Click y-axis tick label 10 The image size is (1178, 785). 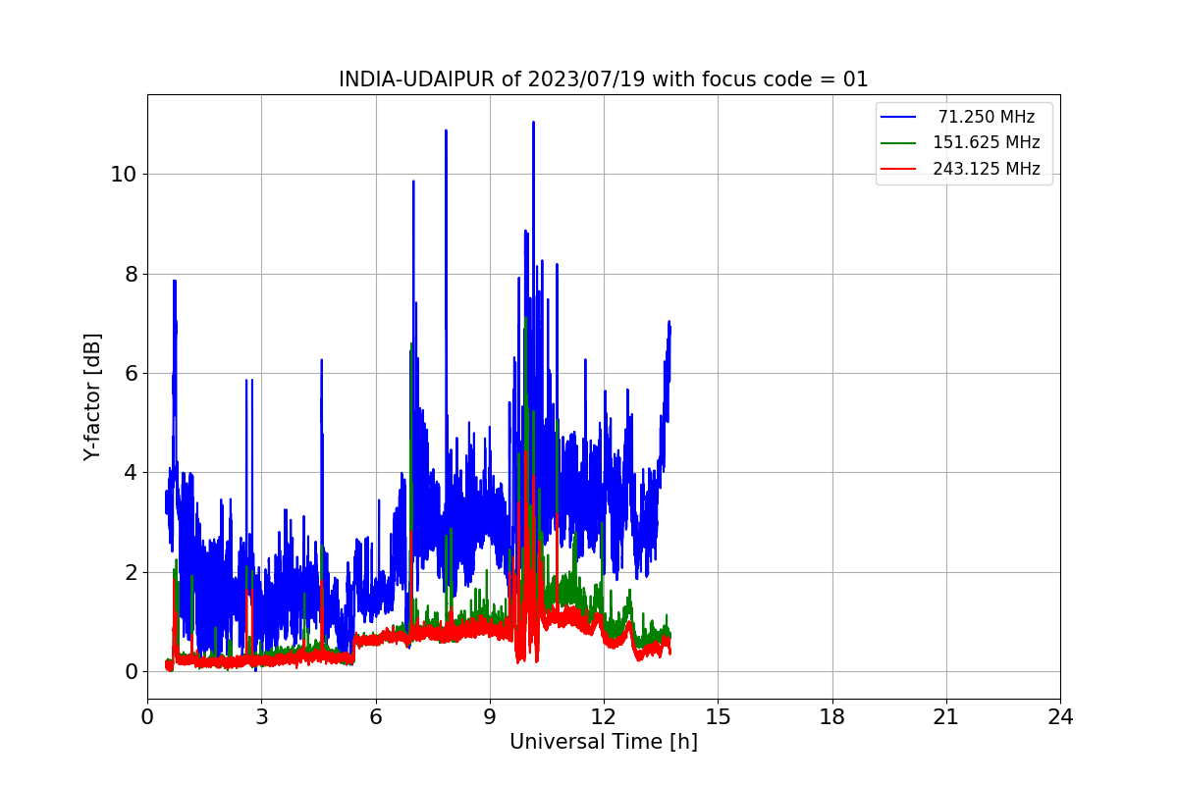(x=125, y=175)
